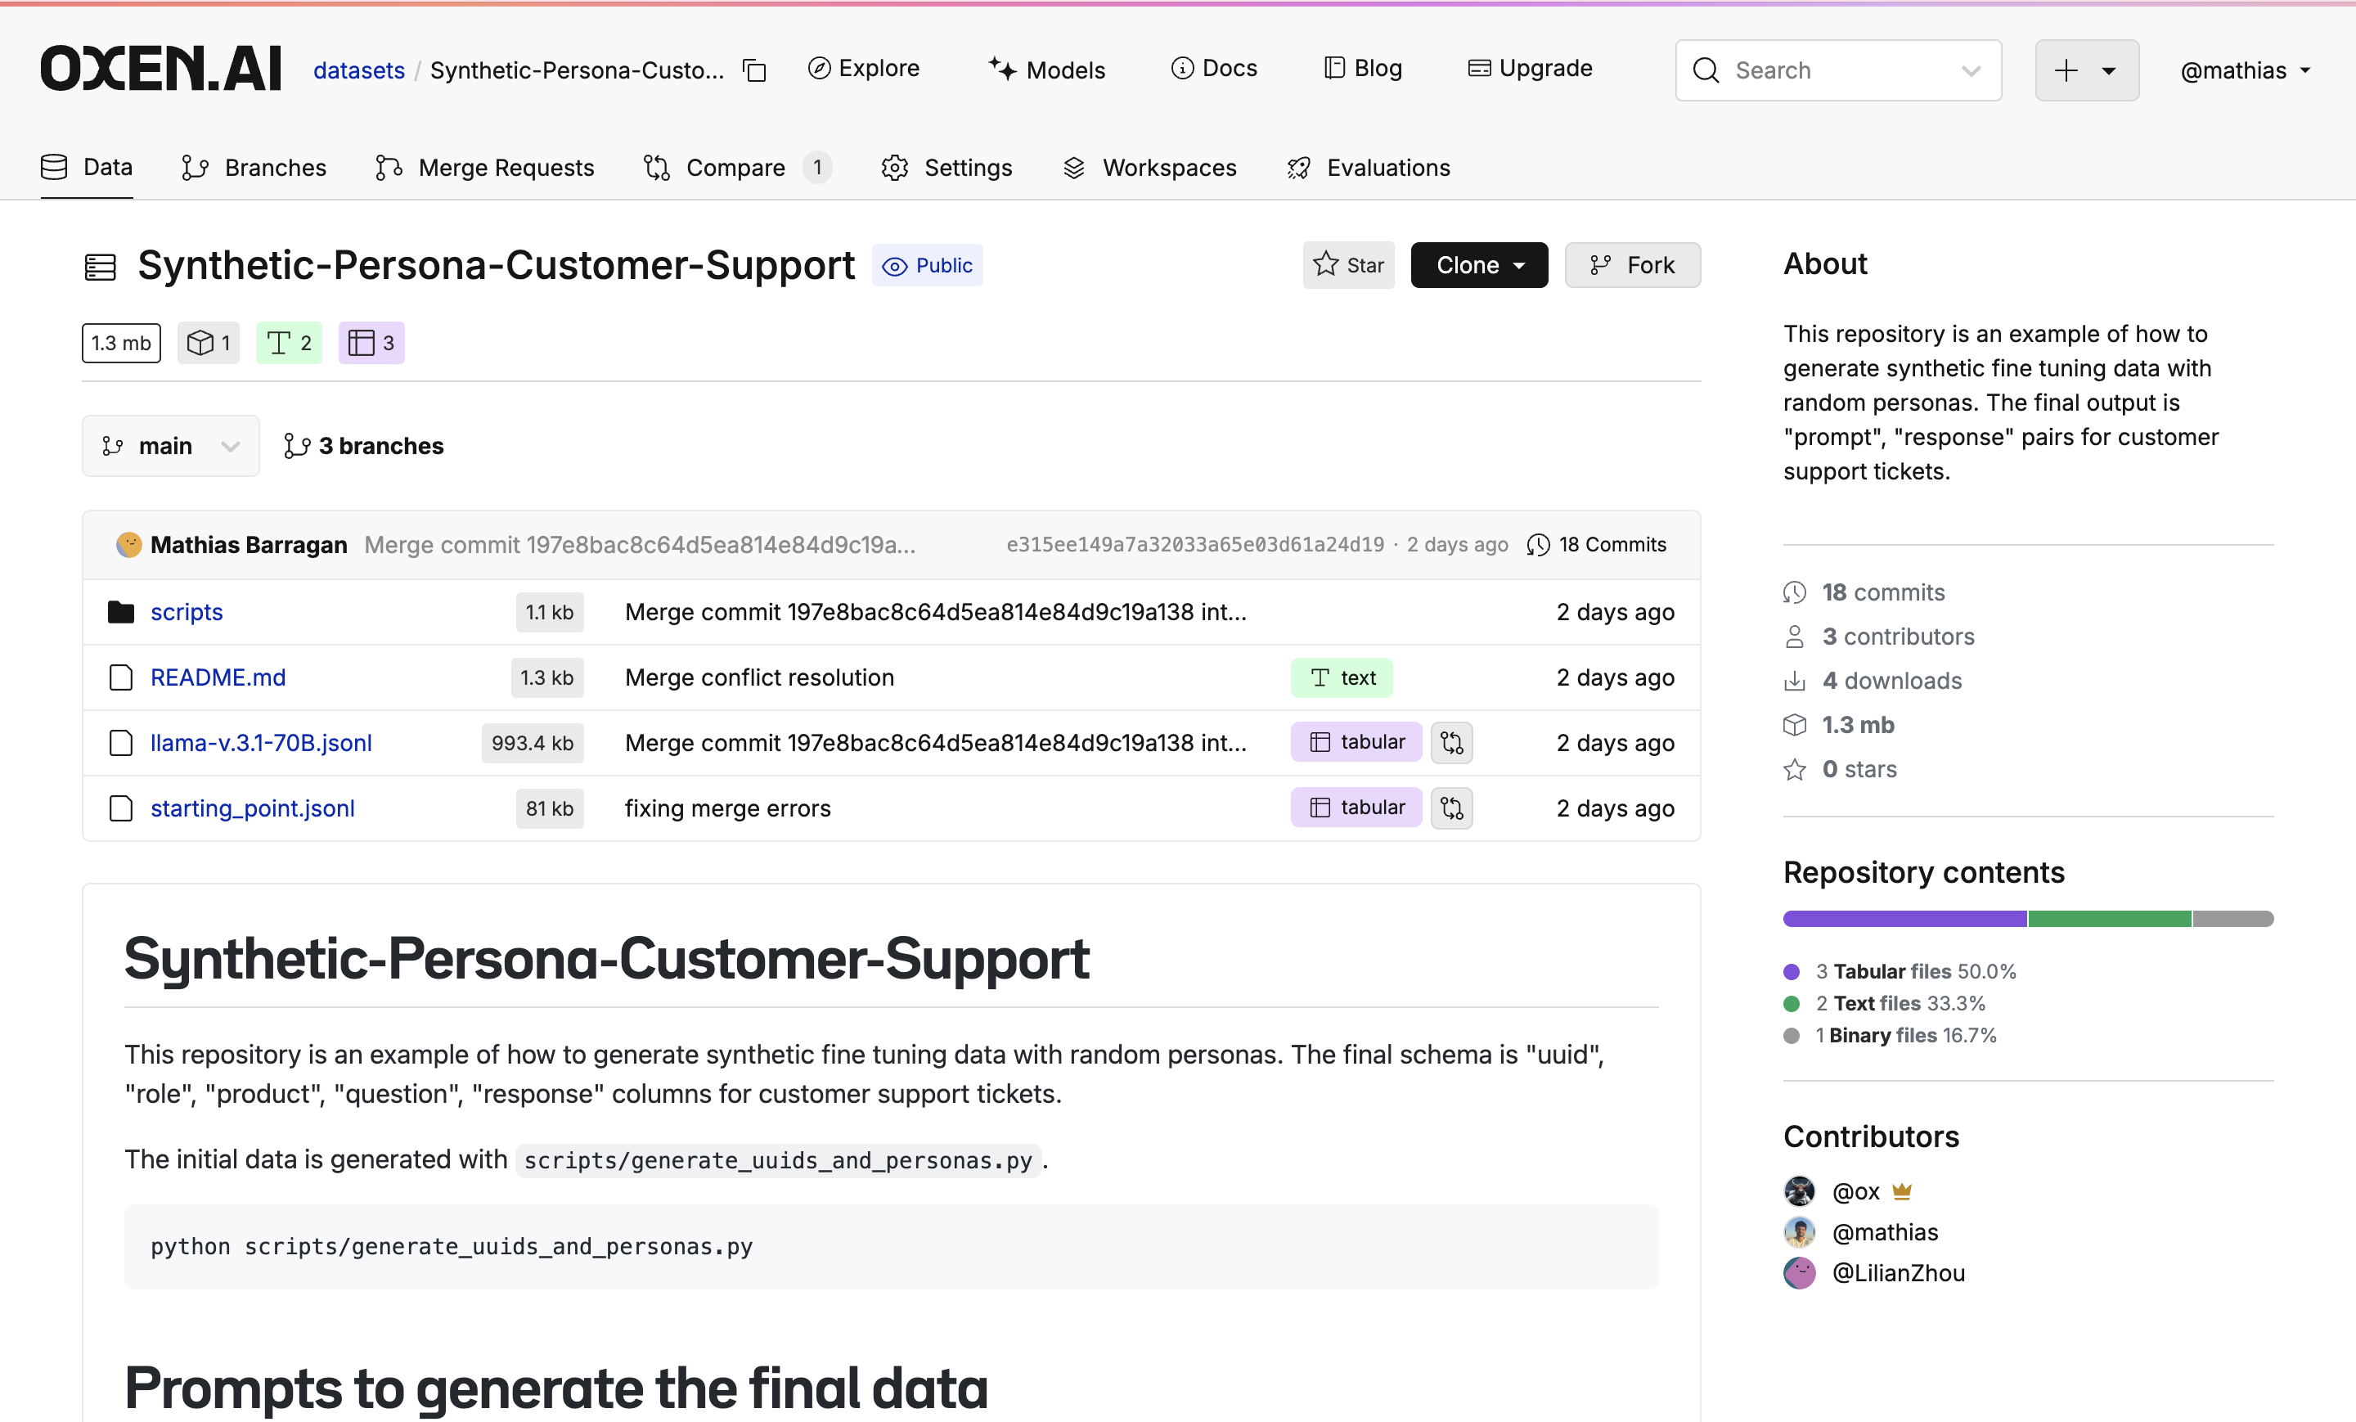Click compare icon on llama-v.3.1-70B.jsonl row
The image size is (2356, 1422).
pyautogui.click(x=1450, y=742)
